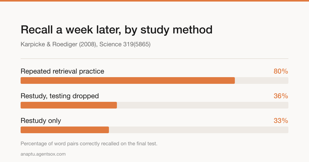Select the 36% value label
Screen dimensions: 309x162
tap(281, 96)
